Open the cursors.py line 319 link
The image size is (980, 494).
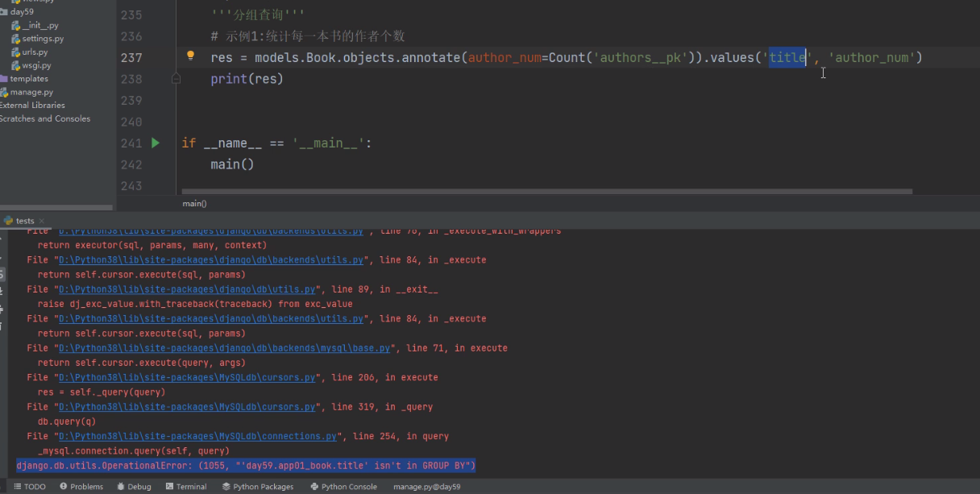(x=186, y=407)
